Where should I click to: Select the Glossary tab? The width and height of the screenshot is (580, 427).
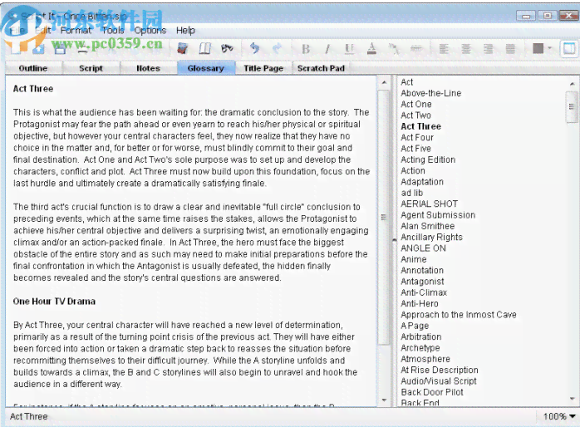pyautogui.click(x=206, y=68)
